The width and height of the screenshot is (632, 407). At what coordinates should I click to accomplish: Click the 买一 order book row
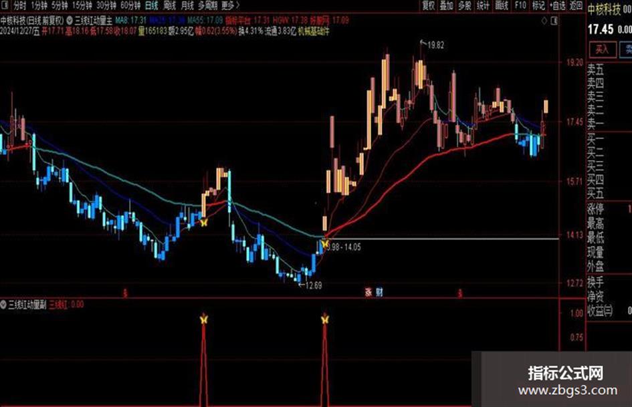(x=609, y=140)
